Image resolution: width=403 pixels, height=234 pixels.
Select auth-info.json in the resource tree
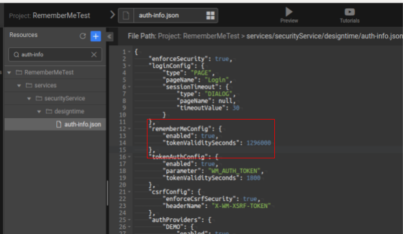(55, 124)
